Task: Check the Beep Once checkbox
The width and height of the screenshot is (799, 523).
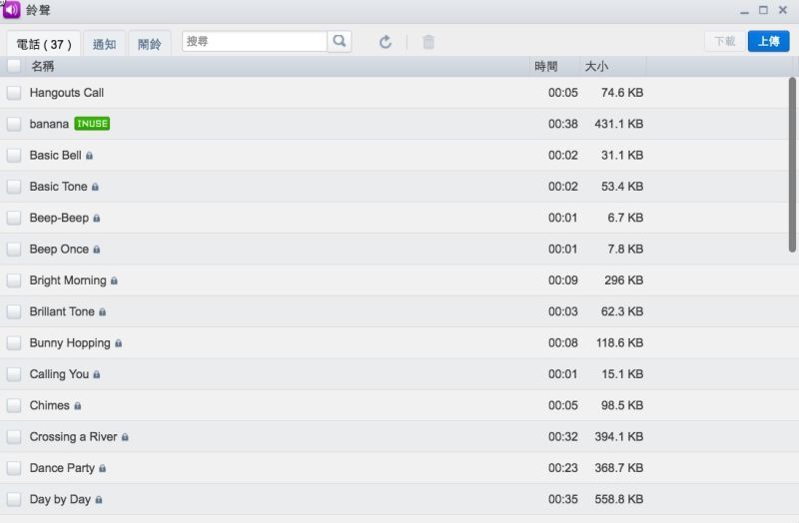Action: point(14,249)
